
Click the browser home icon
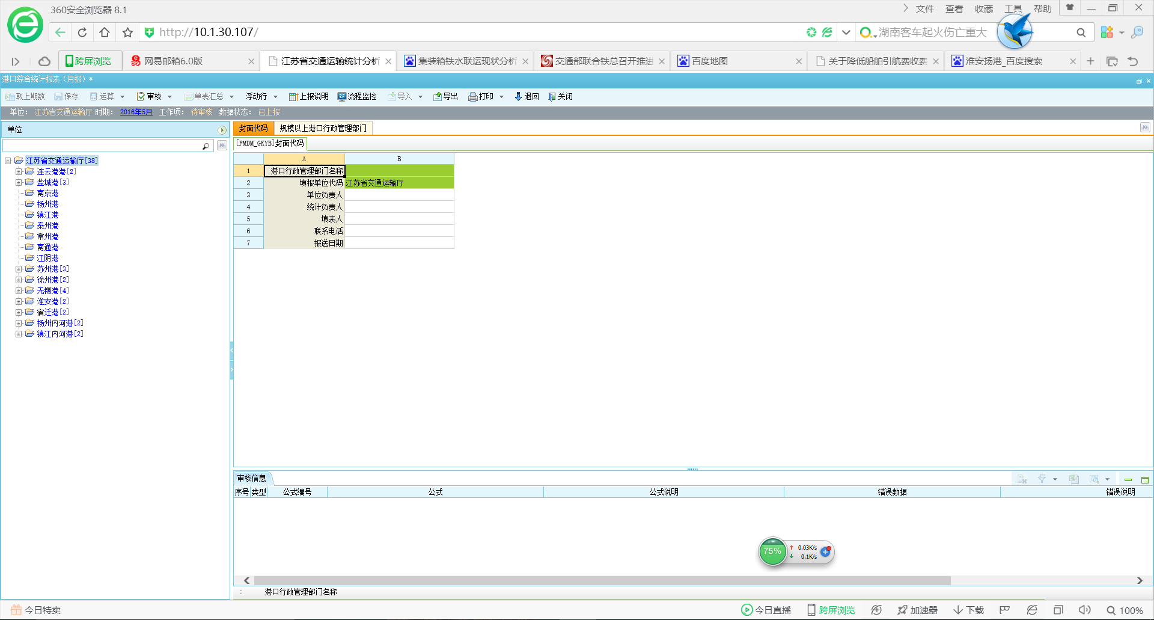105,32
